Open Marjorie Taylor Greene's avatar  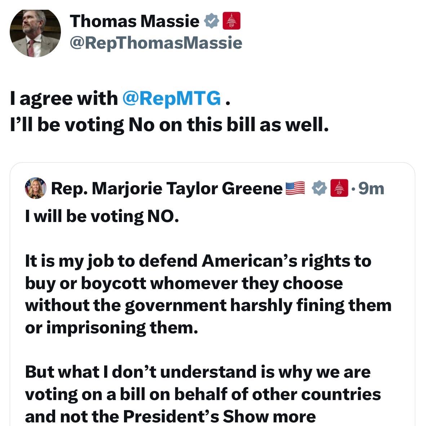36,188
